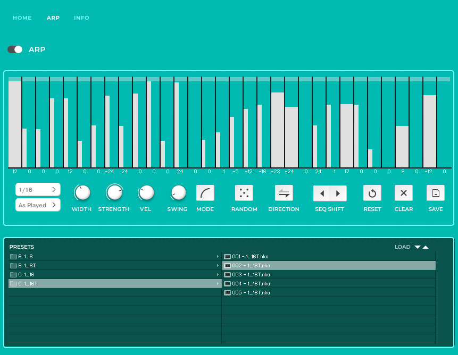Click the Random dice icon
The width and height of the screenshot is (458, 355).
click(244, 193)
